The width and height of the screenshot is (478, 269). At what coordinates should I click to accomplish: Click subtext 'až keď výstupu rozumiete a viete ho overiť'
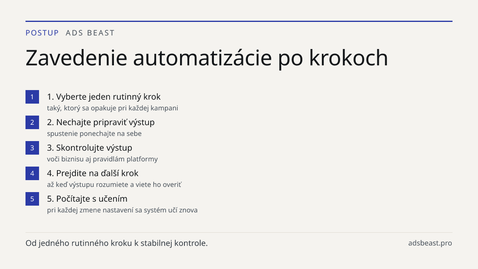[114, 185]
